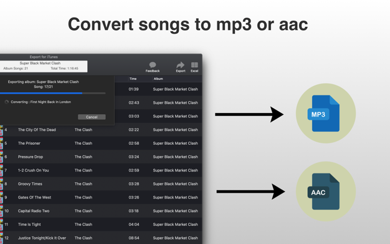Select the song Pressure Drop
390x244 pixels.
pos(31,157)
